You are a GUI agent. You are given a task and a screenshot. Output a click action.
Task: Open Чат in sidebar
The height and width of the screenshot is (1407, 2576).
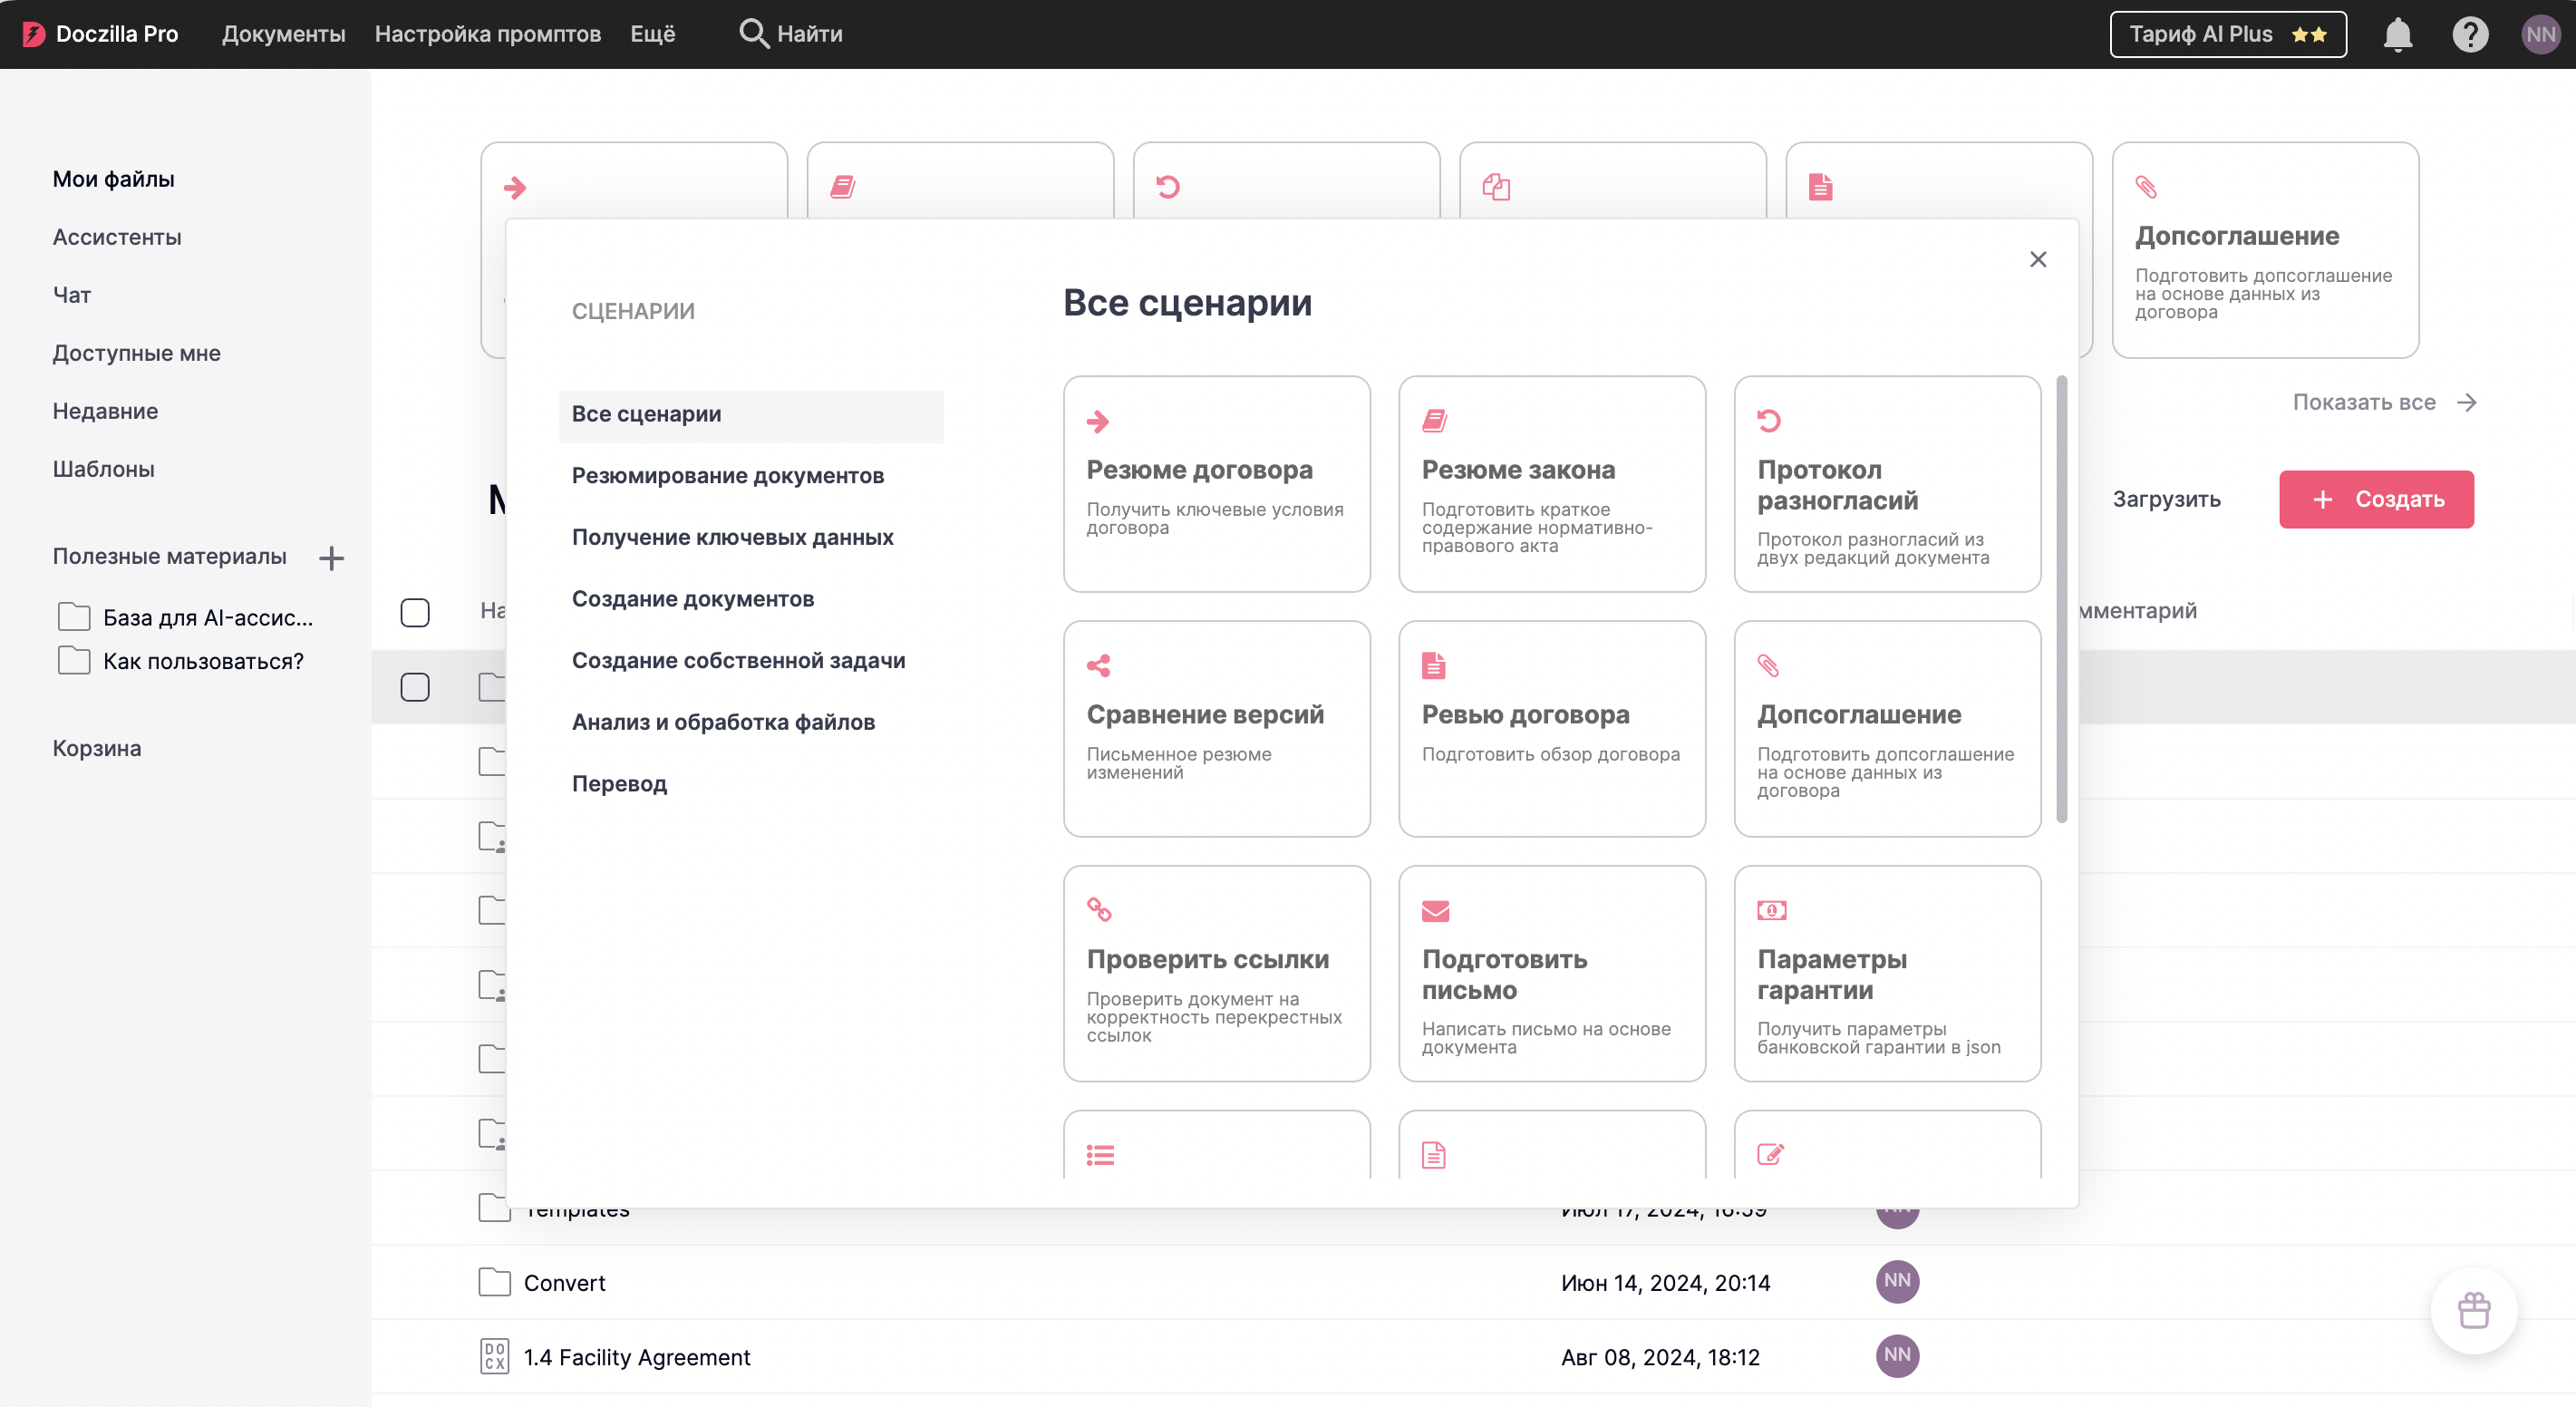[72, 295]
